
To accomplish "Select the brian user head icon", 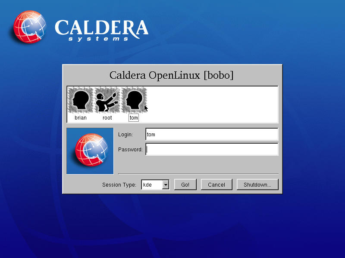I will [x=80, y=101].
